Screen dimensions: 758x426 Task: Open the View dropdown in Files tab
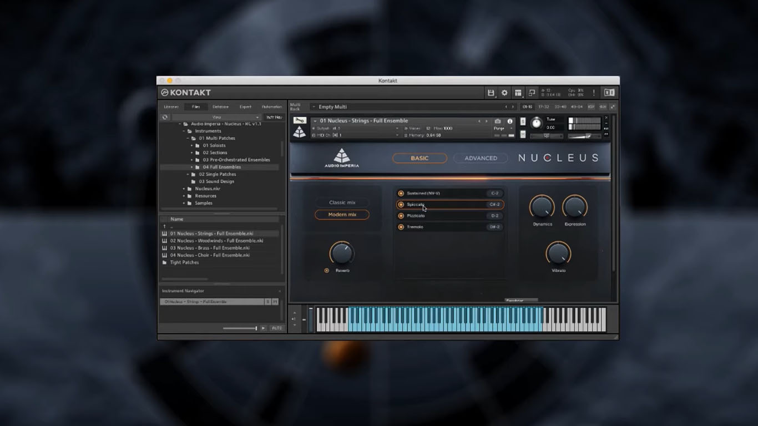click(216, 117)
